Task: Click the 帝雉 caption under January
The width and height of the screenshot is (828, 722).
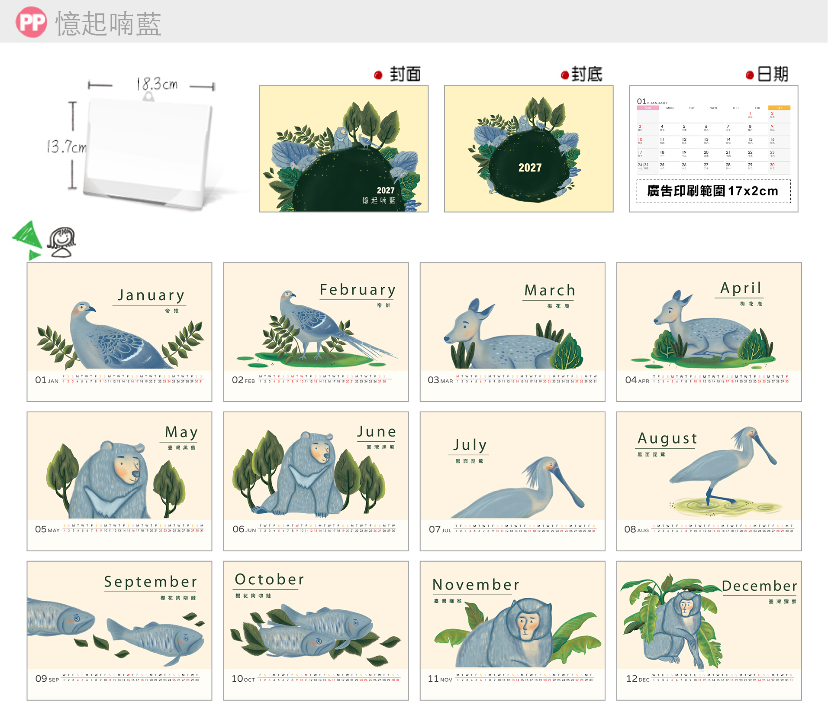Action: [172, 311]
